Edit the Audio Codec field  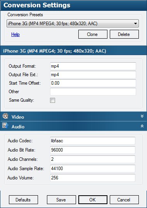93,141
